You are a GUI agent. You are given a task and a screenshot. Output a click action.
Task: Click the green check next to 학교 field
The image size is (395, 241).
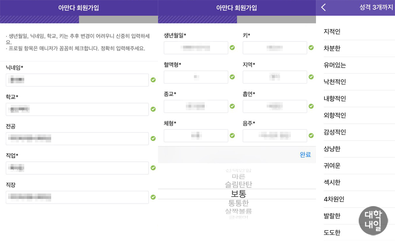point(153,109)
